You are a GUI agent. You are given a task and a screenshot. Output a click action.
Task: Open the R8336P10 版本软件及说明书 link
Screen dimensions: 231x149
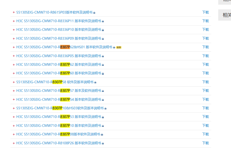pos(59,30)
